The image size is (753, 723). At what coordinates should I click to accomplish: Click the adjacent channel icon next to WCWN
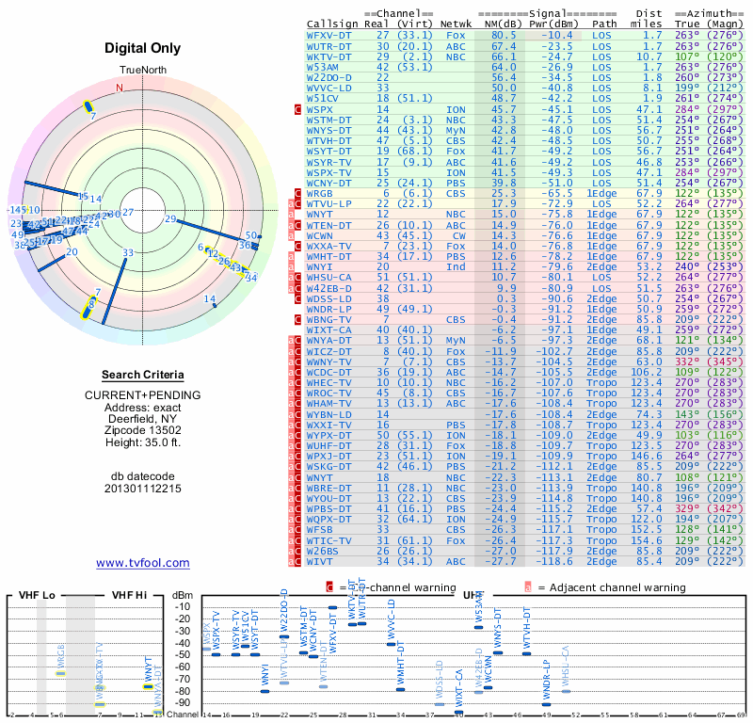click(x=292, y=234)
